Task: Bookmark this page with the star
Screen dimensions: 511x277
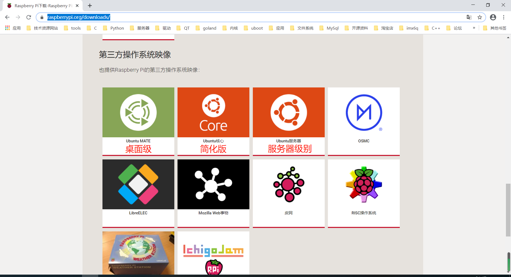Action: pos(480,17)
